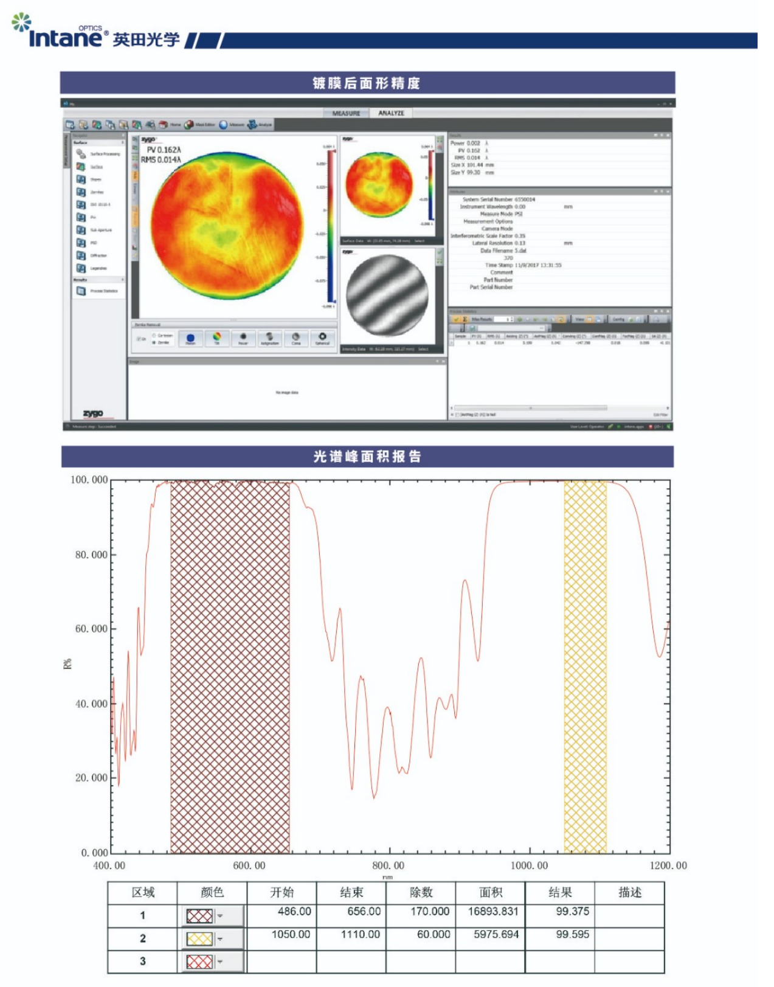Screen dimensions: 774x987
Task: Expand region 2 yellow color dropdown
Action: tap(220, 939)
